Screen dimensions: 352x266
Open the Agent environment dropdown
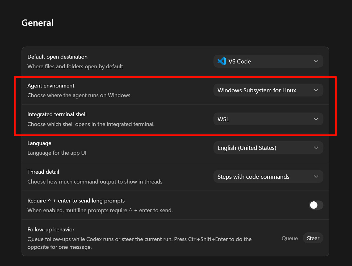(268, 90)
